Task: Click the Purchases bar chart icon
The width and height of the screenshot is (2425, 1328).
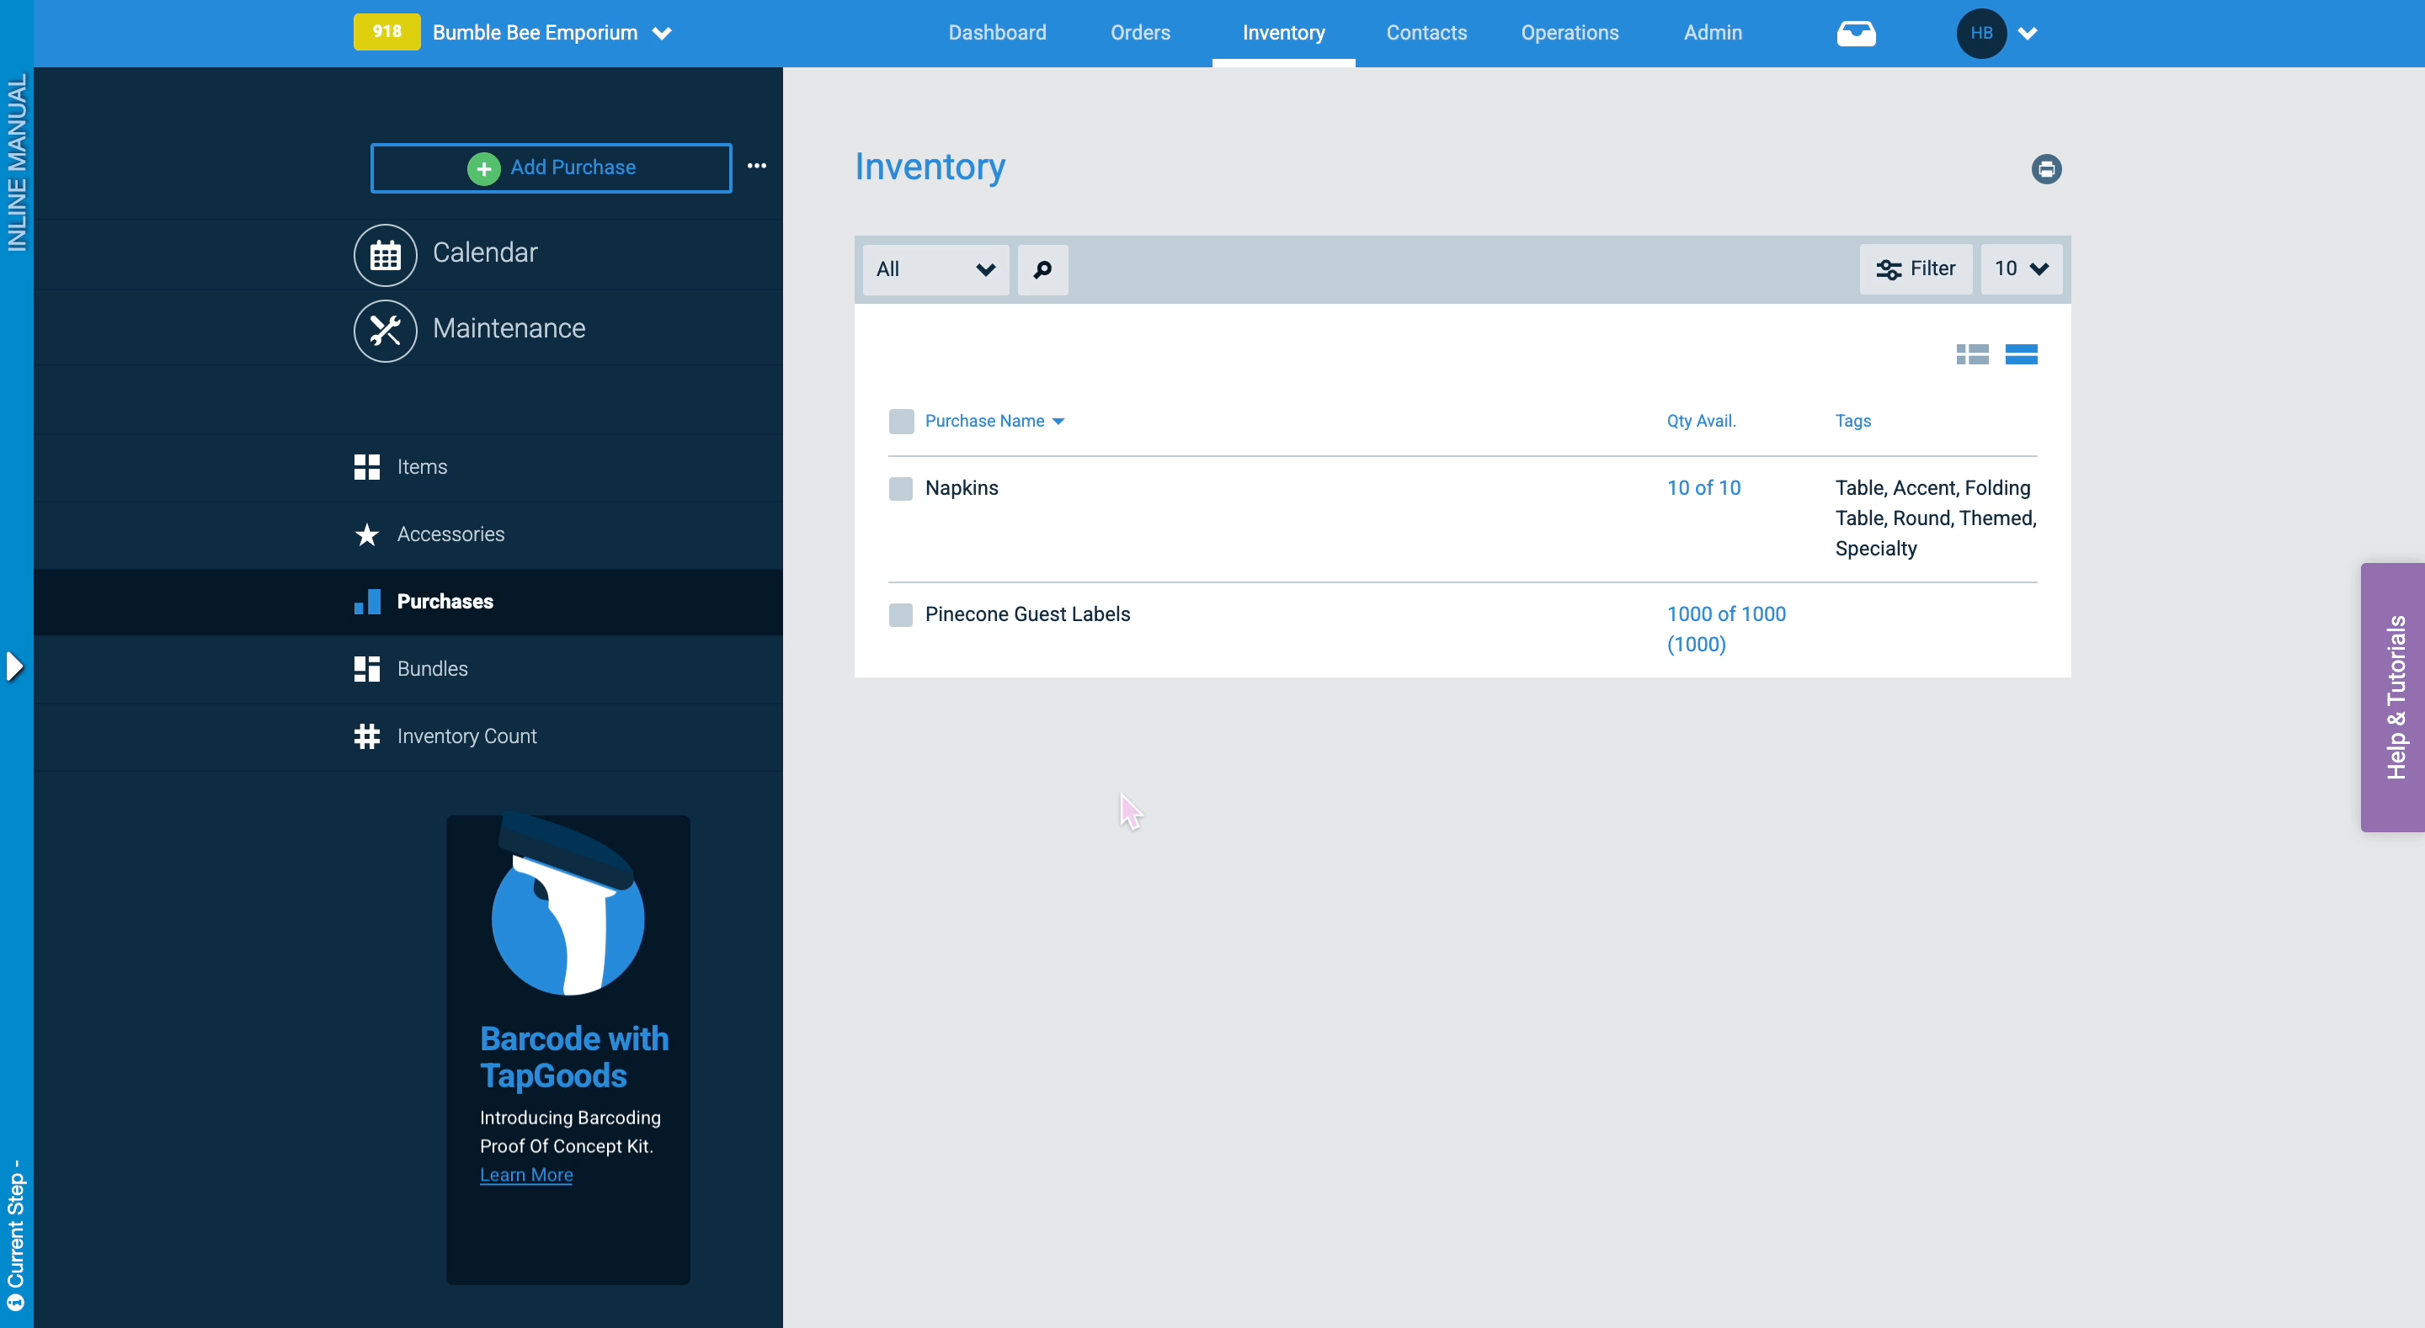Action: coord(367,602)
